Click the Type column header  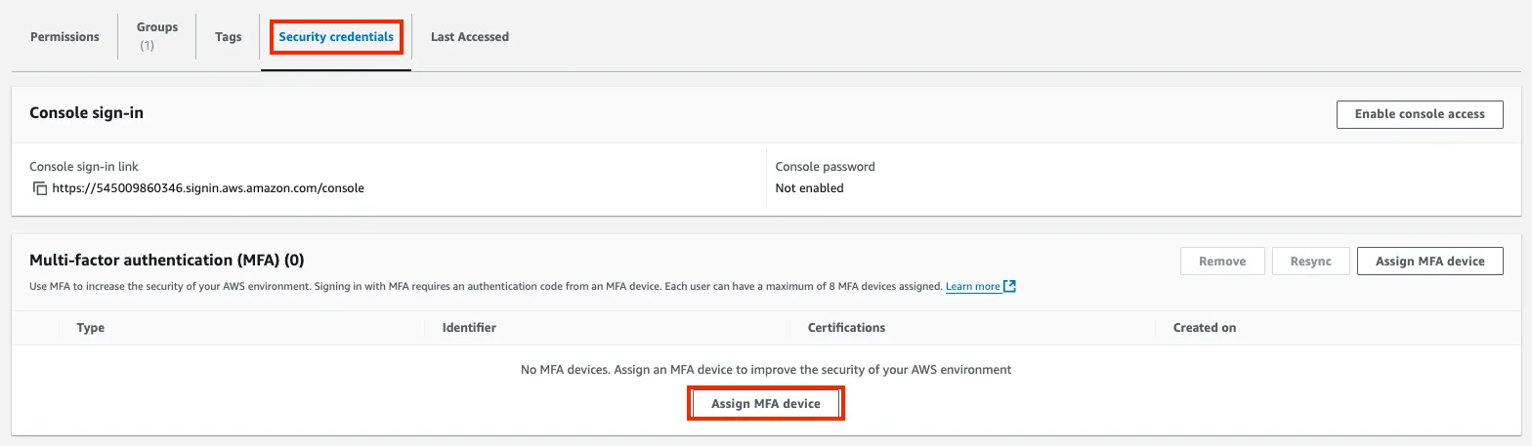(91, 328)
